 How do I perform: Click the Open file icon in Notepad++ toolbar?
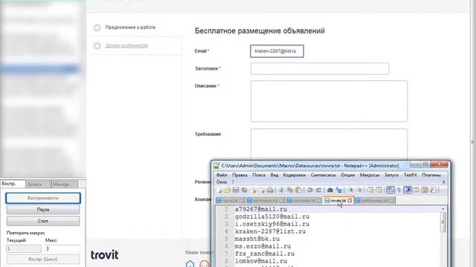[x=227, y=190]
